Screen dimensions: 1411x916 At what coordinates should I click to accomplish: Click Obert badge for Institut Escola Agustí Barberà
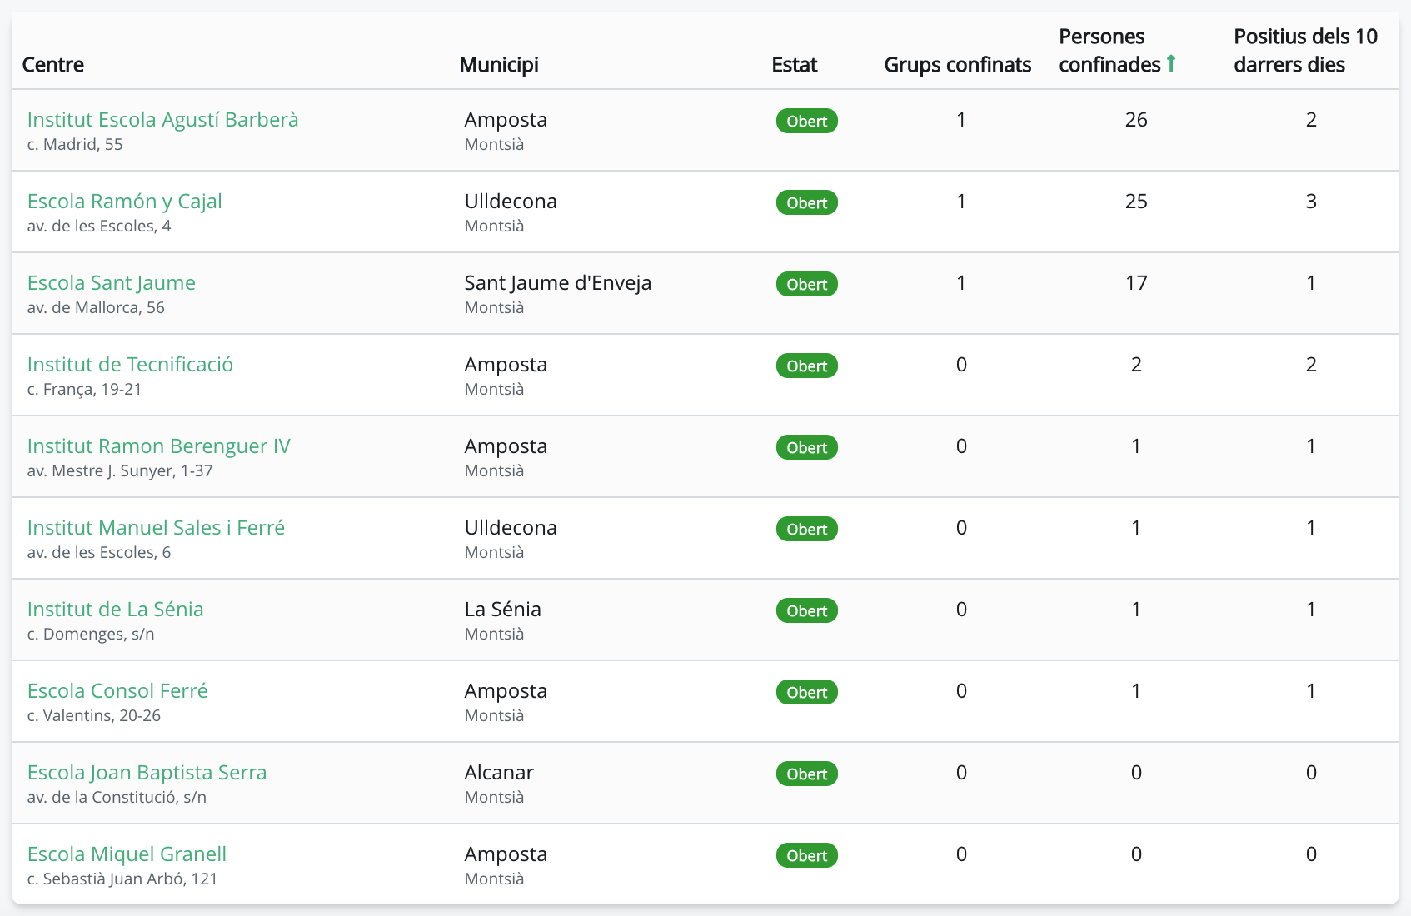(x=807, y=121)
